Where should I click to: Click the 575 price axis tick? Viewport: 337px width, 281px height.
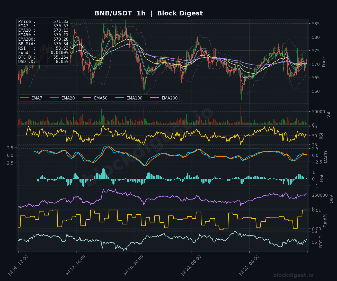316,51
